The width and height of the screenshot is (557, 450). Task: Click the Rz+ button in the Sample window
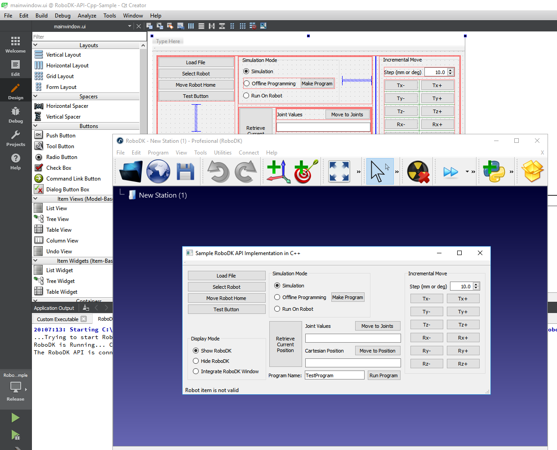click(x=463, y=364)
